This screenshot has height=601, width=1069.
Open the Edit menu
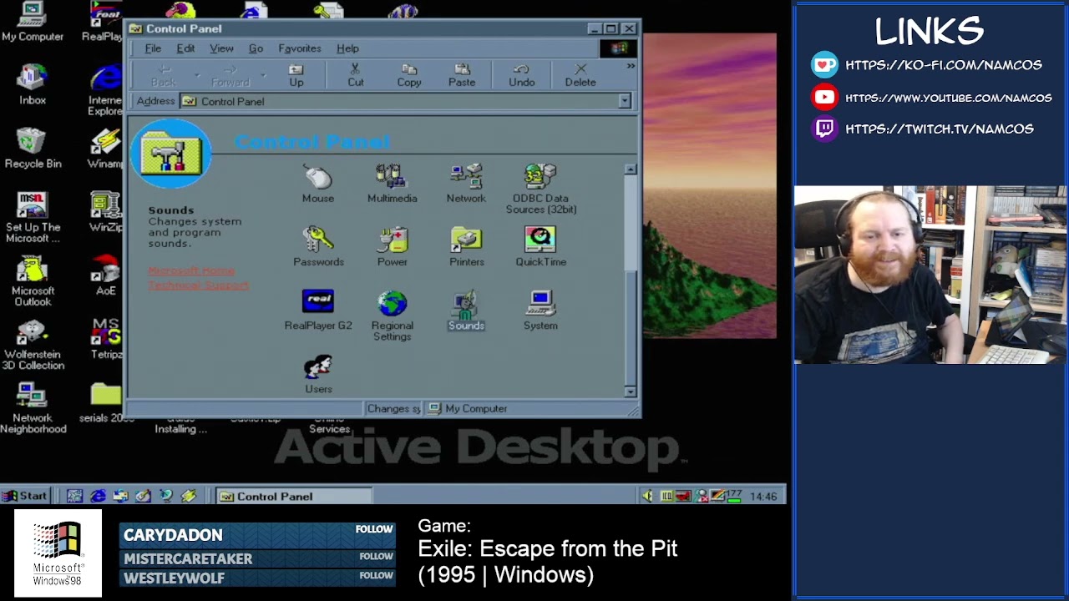(x=185, y=48)
